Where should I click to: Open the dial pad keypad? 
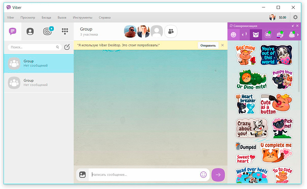(x=65, y=31)
